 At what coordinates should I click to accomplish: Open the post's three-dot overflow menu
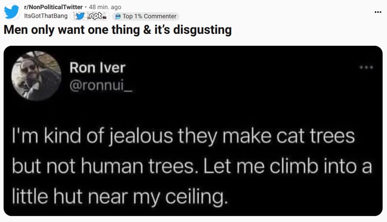point(378,12)
